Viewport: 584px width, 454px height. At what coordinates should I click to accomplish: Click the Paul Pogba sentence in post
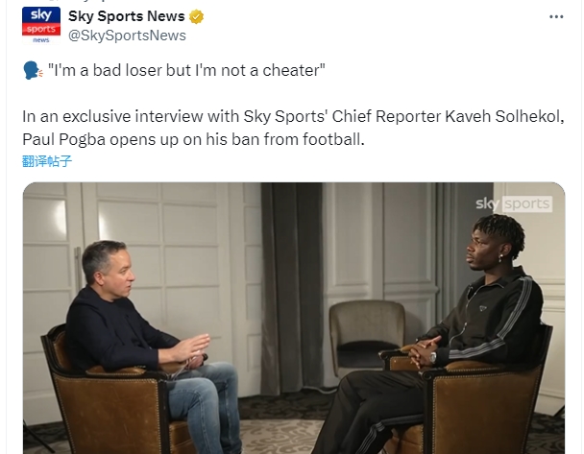pos(193,139)
